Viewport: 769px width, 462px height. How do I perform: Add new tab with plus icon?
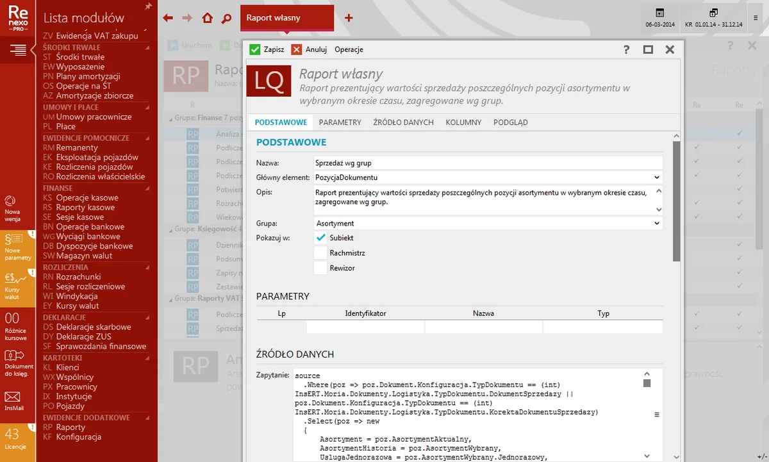[349, 18]
